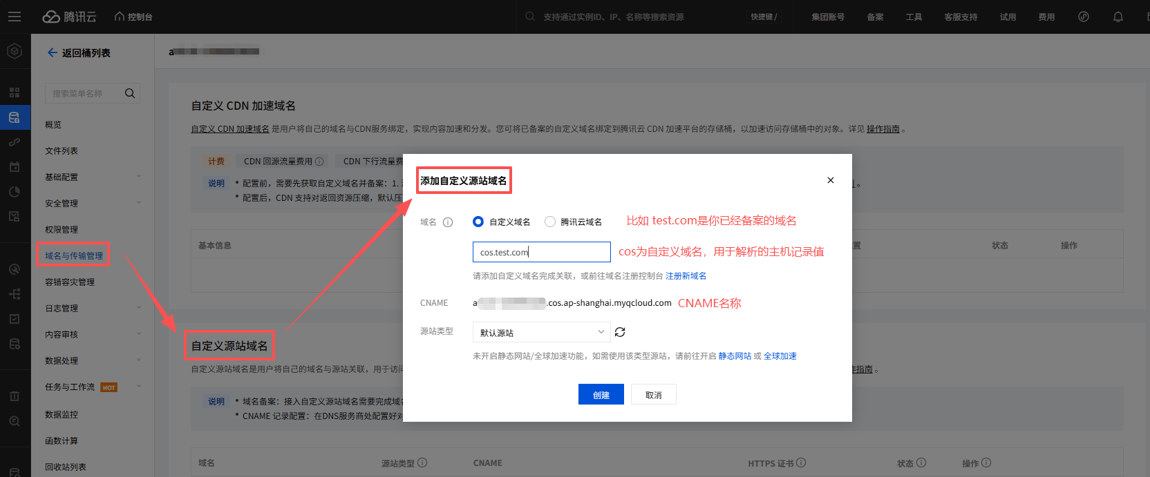Click the info icon next to 域名 label
This screenshot has height=477, width=1150.
coord(448,222)
